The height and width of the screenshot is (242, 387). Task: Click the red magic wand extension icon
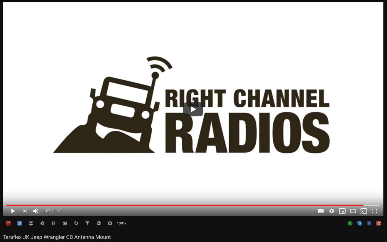pyautogui.click(x=8, y=223)
